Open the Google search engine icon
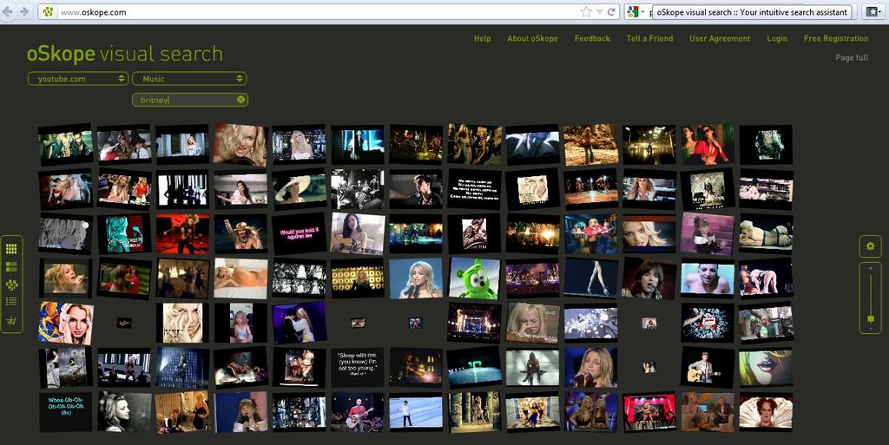 (x=633, y=12)
